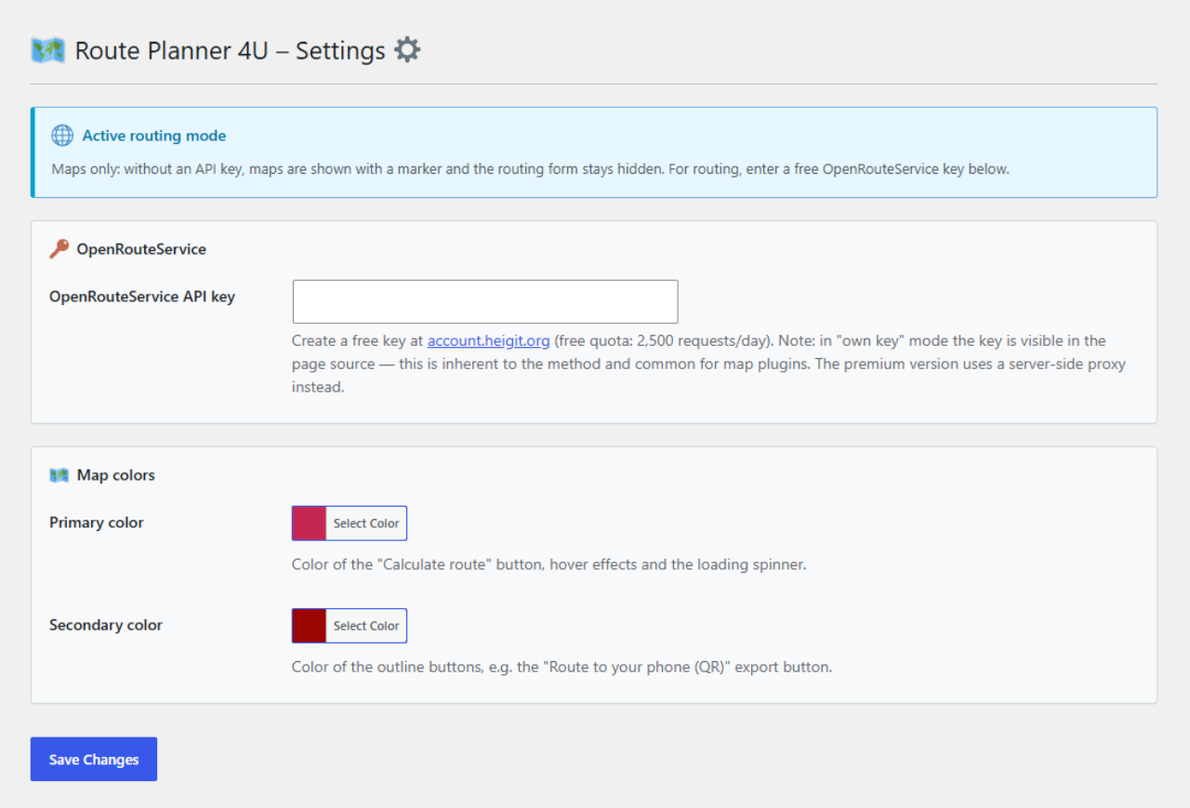Save settings with the Save Changes button
This screenshot has height=808, width=1190.
(94, 759)
